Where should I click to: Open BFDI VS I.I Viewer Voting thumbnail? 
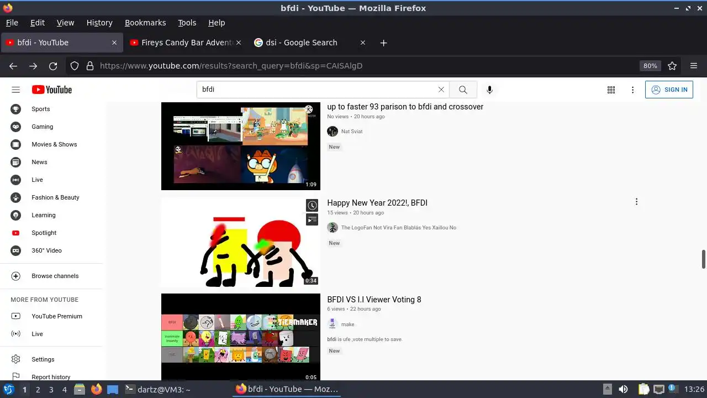[241, 337]
